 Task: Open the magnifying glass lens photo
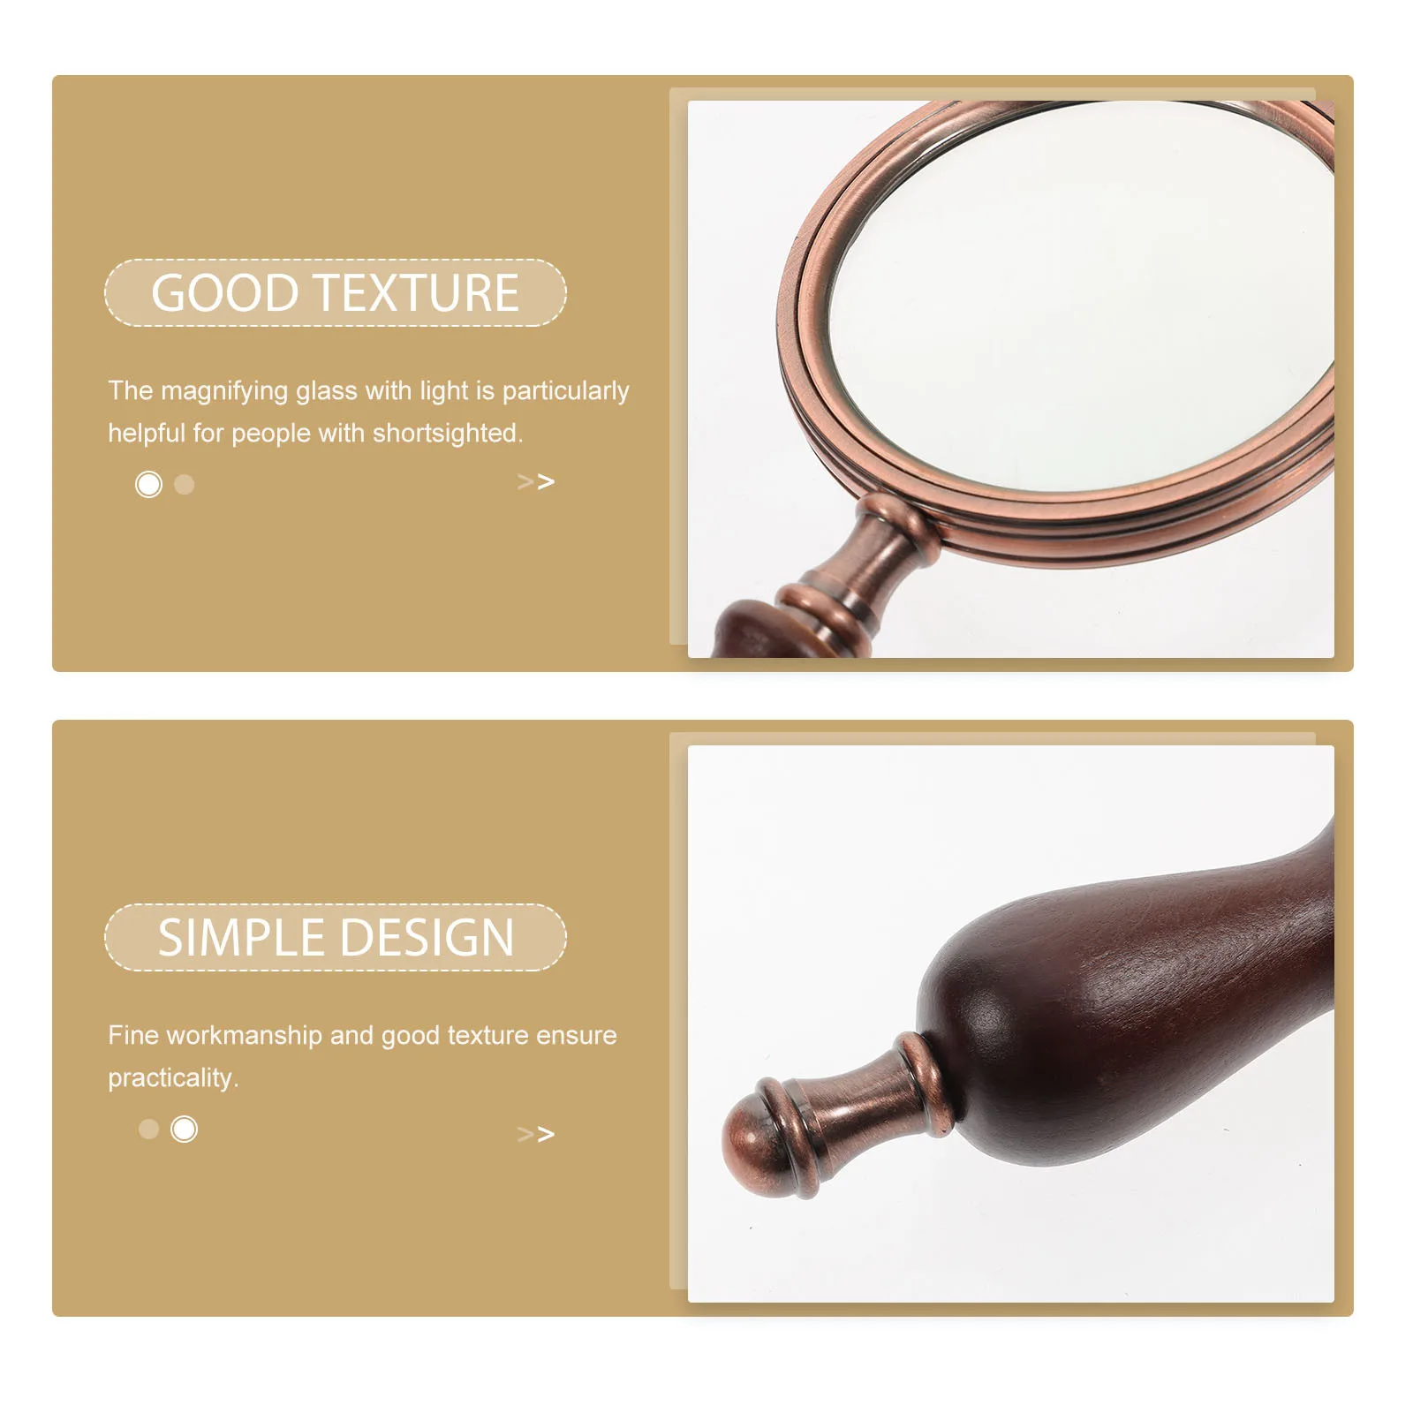point(1010,379)
